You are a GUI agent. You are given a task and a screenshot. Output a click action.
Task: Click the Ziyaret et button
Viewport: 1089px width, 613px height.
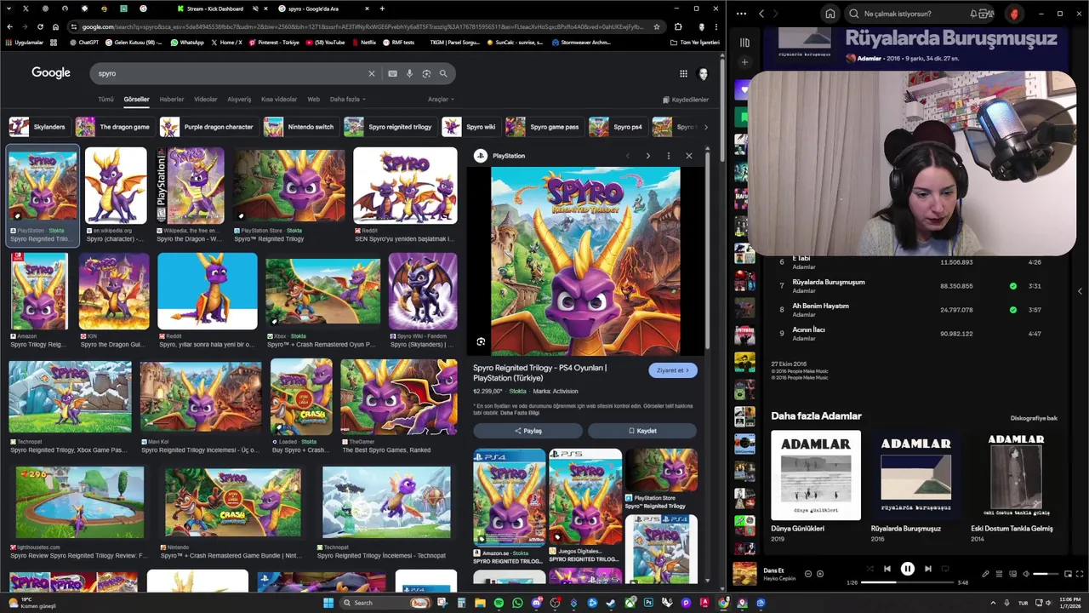673,370
